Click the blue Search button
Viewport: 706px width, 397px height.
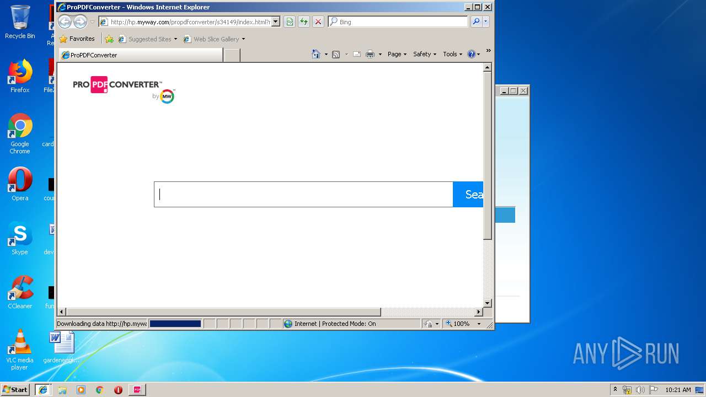click(x=468, y=194)
